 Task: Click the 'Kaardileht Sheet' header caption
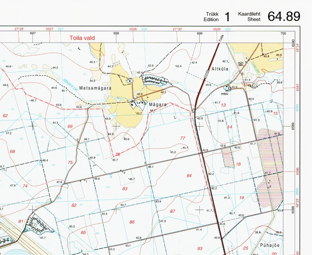point(249,17)
